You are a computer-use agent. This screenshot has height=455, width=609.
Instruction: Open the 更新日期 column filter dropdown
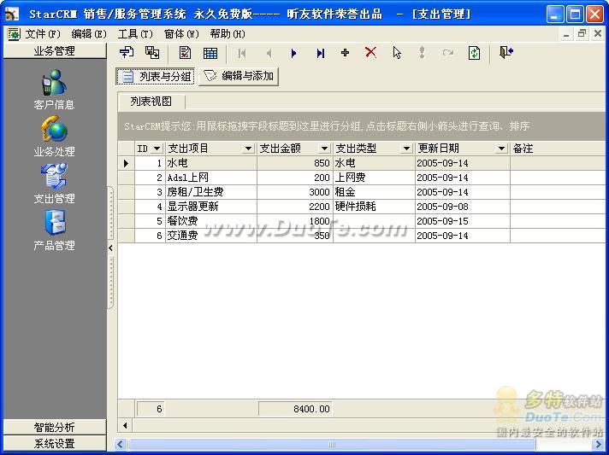[x=501, y=149]
